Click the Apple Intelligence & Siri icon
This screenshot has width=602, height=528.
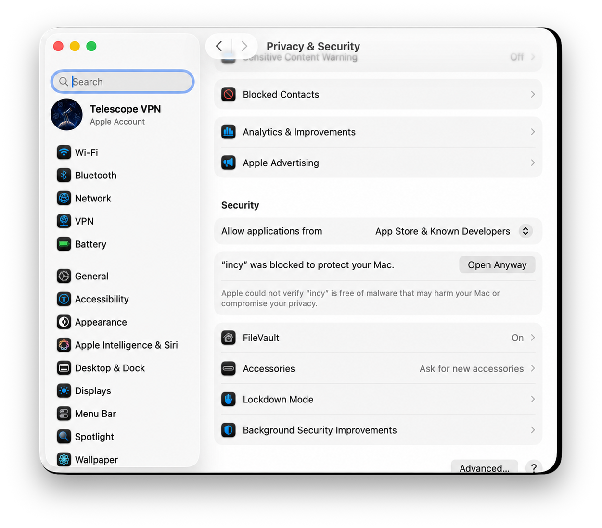[x=64, y=345]
